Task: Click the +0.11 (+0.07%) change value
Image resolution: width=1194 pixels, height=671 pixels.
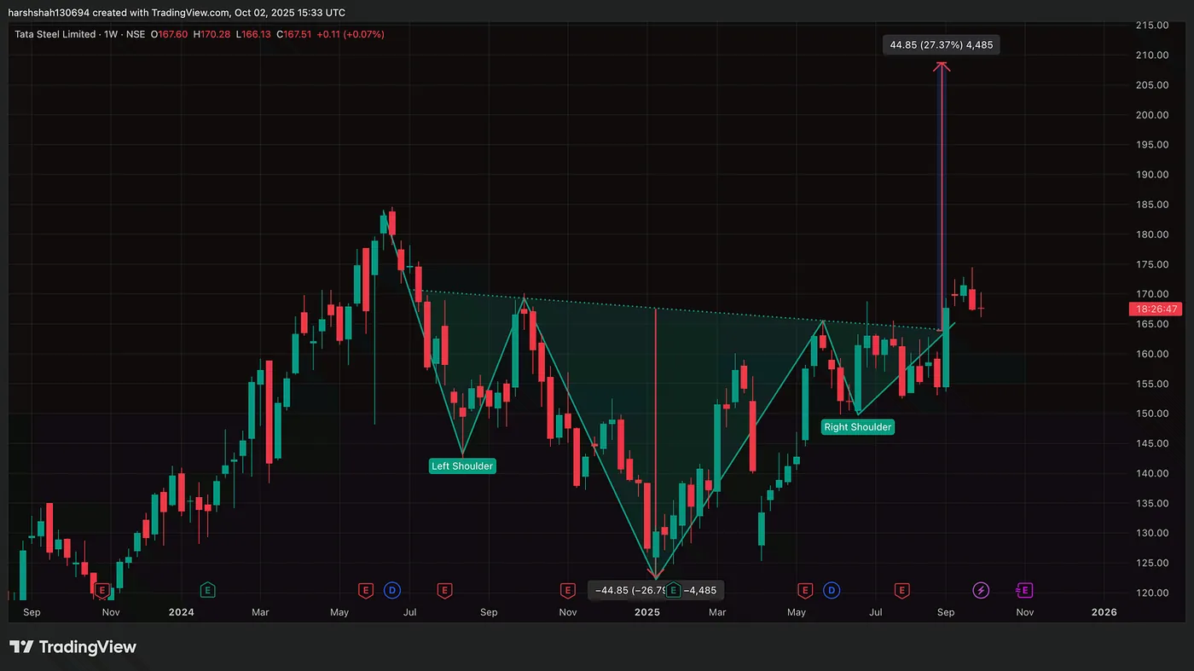Action: [350, 34]
